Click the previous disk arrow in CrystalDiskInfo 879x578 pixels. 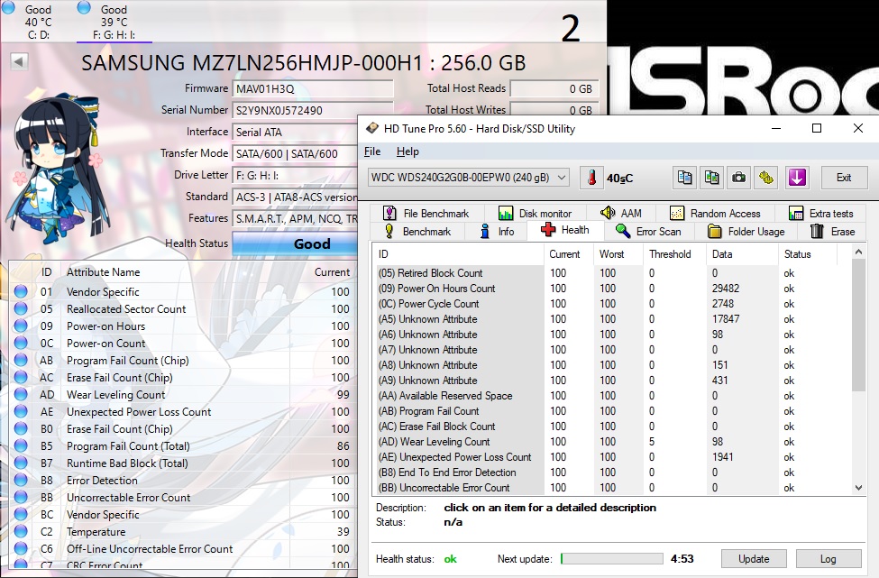click(x=19, y=61)
